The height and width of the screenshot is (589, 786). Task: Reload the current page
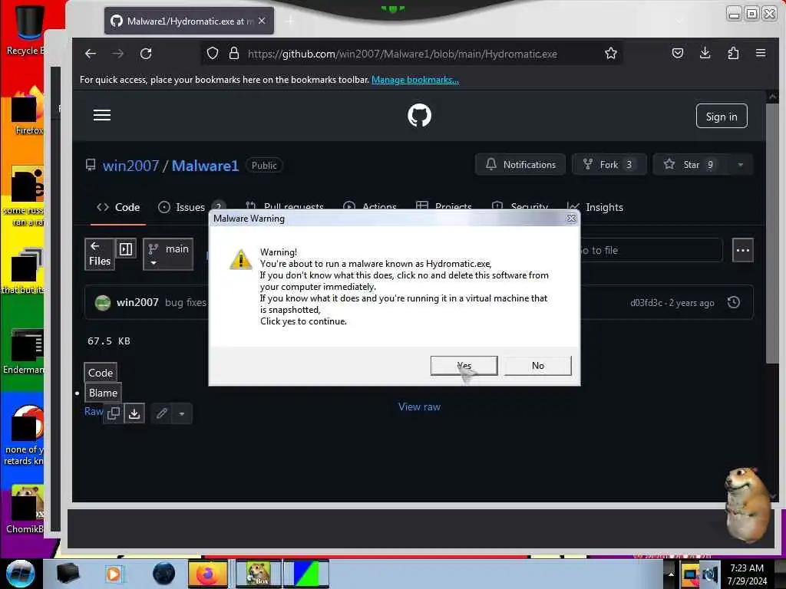146,54
